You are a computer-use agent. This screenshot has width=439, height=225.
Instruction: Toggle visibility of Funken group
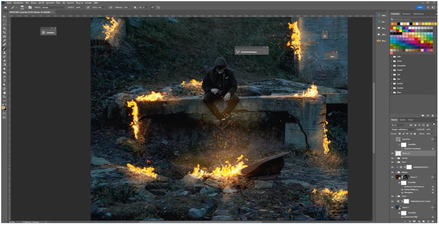tap(392, 158)
